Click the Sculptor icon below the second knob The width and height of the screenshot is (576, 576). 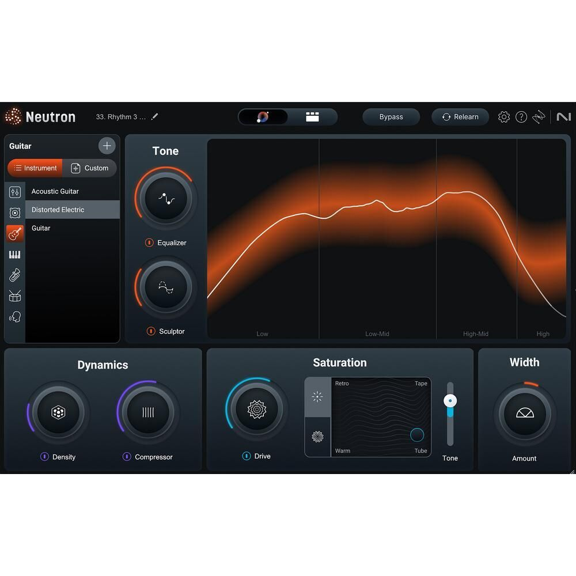pyautogui.click(x=151, y=331)
